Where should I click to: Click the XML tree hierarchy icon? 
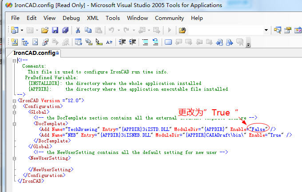click(25, 42)
